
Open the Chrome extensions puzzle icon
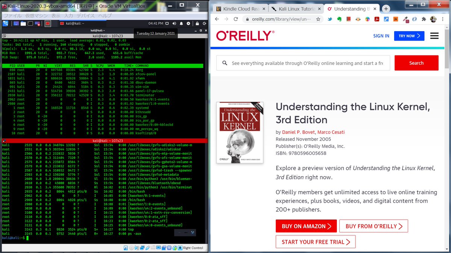tap(424, 19)
